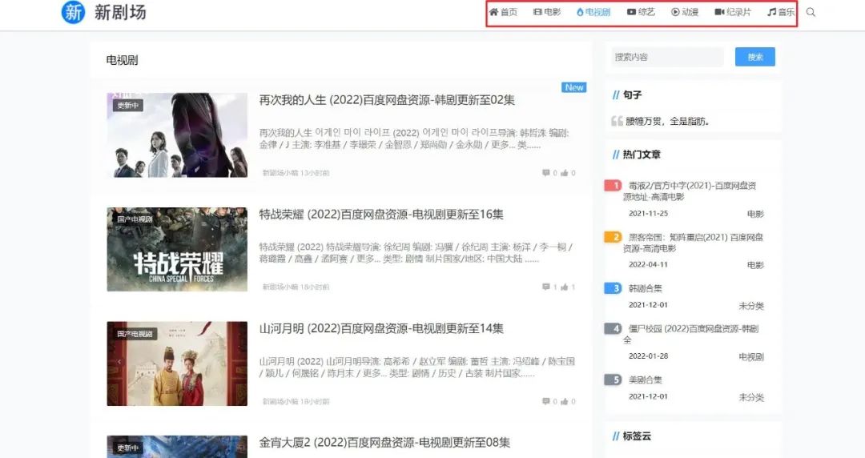
Task: Go to 首页 home menu item
Action: point(503,12)
